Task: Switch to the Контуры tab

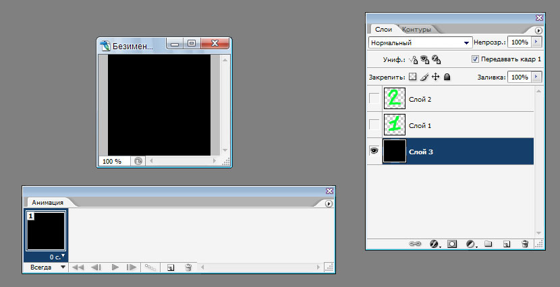Action: coord(416,30)
